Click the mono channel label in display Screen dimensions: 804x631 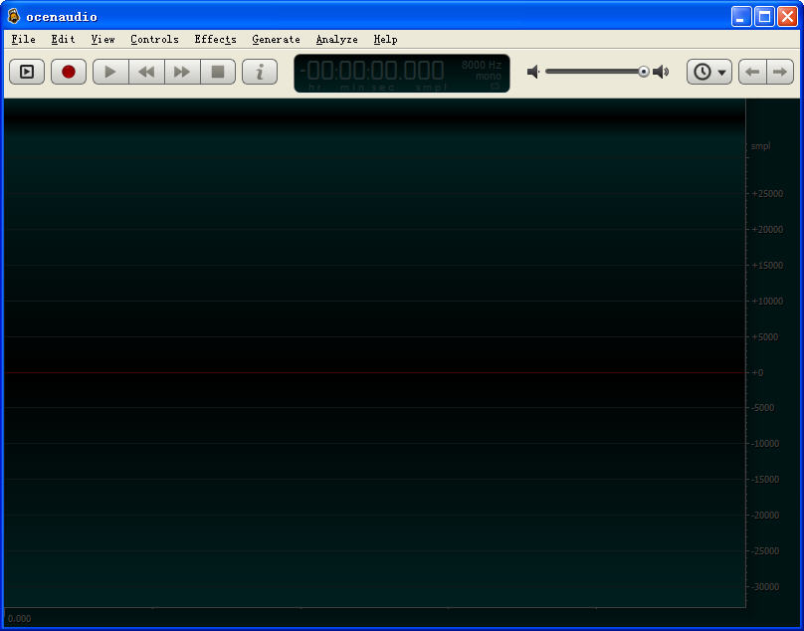coord(489,76)
